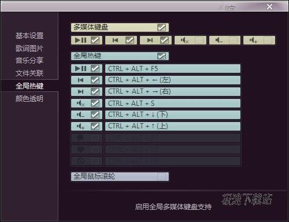
Task: Click previous track icon in multimedia keyboard row
Action: (115, 40)
